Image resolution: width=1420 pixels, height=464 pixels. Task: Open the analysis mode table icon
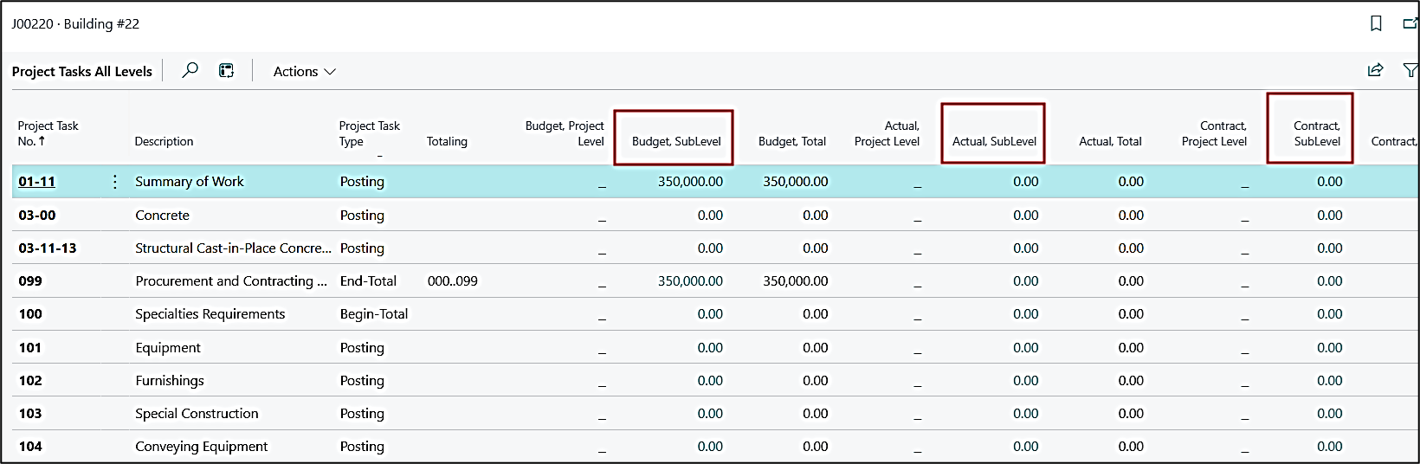[x=226, y=71]
